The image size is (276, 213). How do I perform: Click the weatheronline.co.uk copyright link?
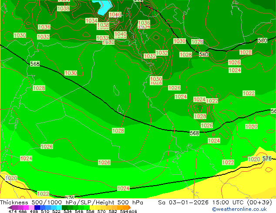pos(239,209)
